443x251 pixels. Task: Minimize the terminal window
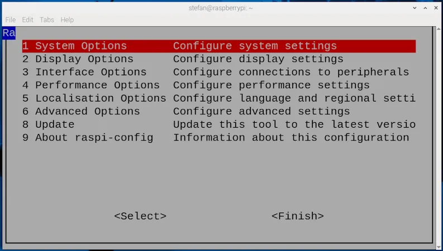415,8
